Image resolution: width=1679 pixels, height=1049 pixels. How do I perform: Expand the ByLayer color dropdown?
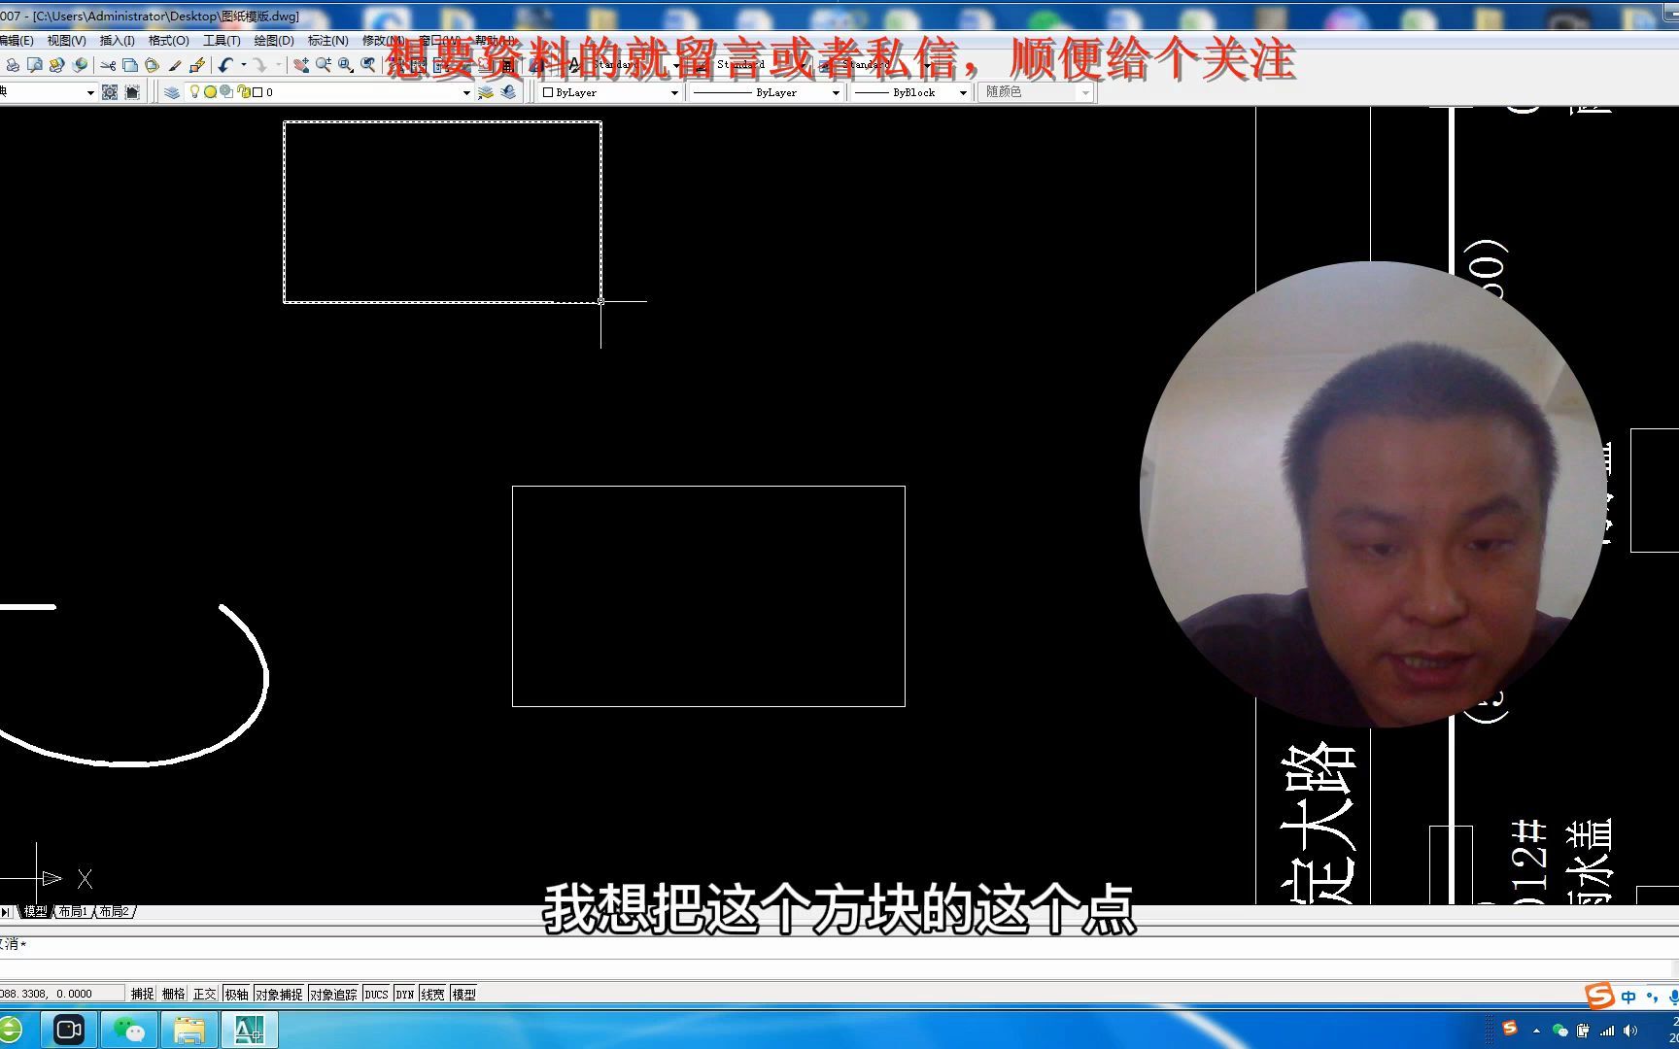click(675, 92)
